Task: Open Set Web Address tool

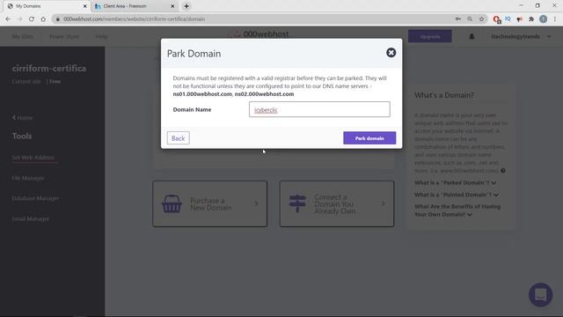Action: point(33,158)
